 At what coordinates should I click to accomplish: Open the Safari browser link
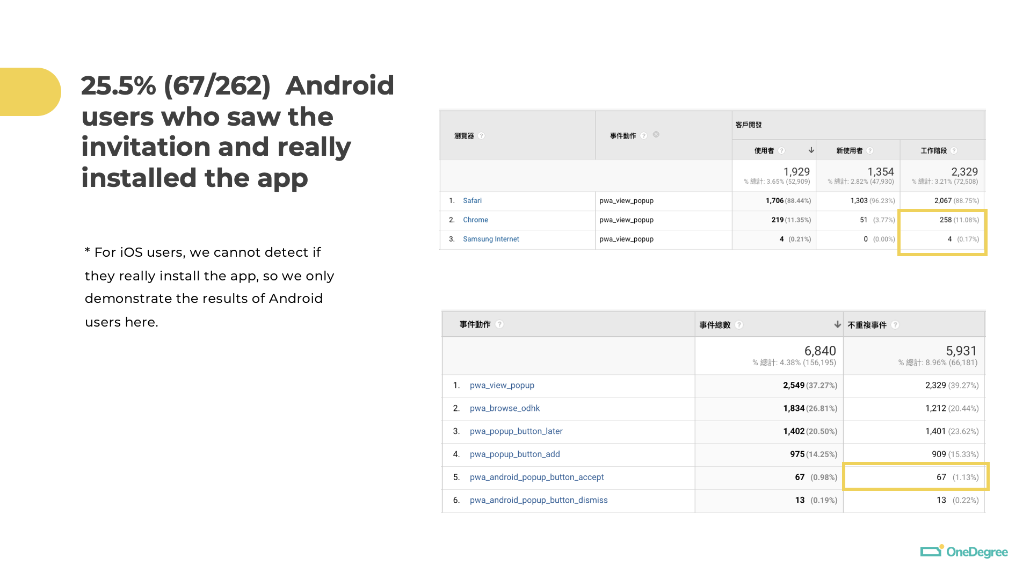[x=472, y=201]
